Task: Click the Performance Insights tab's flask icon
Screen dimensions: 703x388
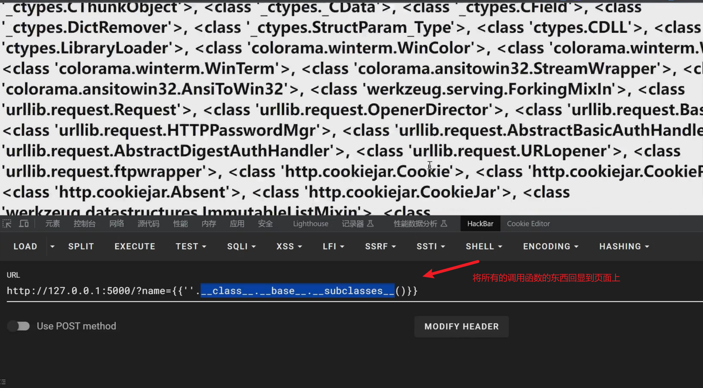Action: [x=444, y=224]
